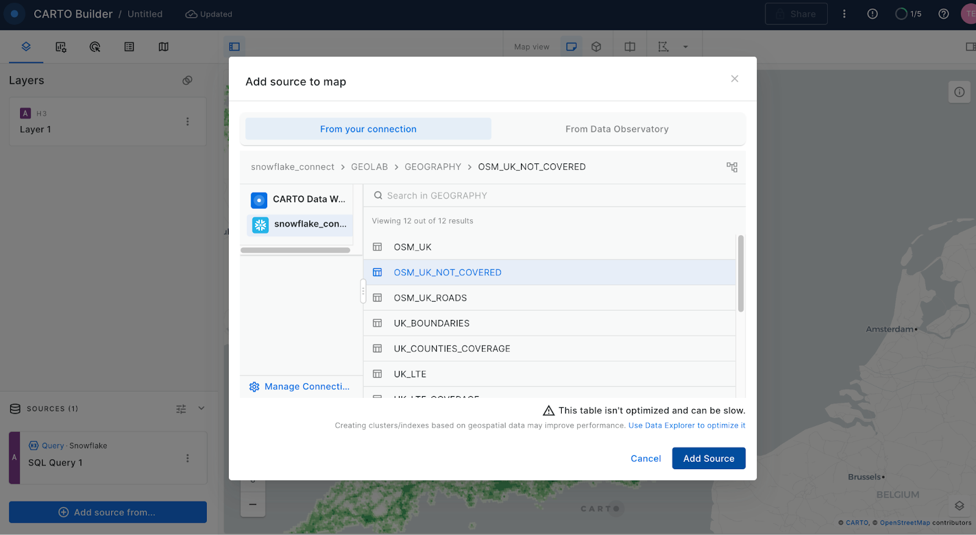Open Use Data Explorer to optimize link
Viewport: 976px width, 535px height.
pos(686,425)
